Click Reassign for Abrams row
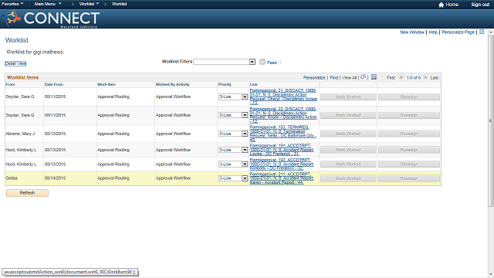Viewport: 494px width, 278px height. [x=409, y=134]
